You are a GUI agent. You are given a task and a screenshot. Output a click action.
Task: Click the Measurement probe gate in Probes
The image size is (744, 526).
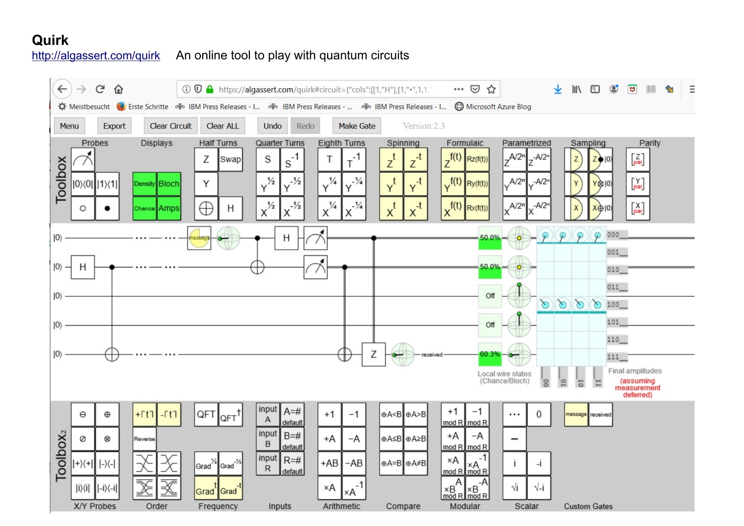pos(83,159)
